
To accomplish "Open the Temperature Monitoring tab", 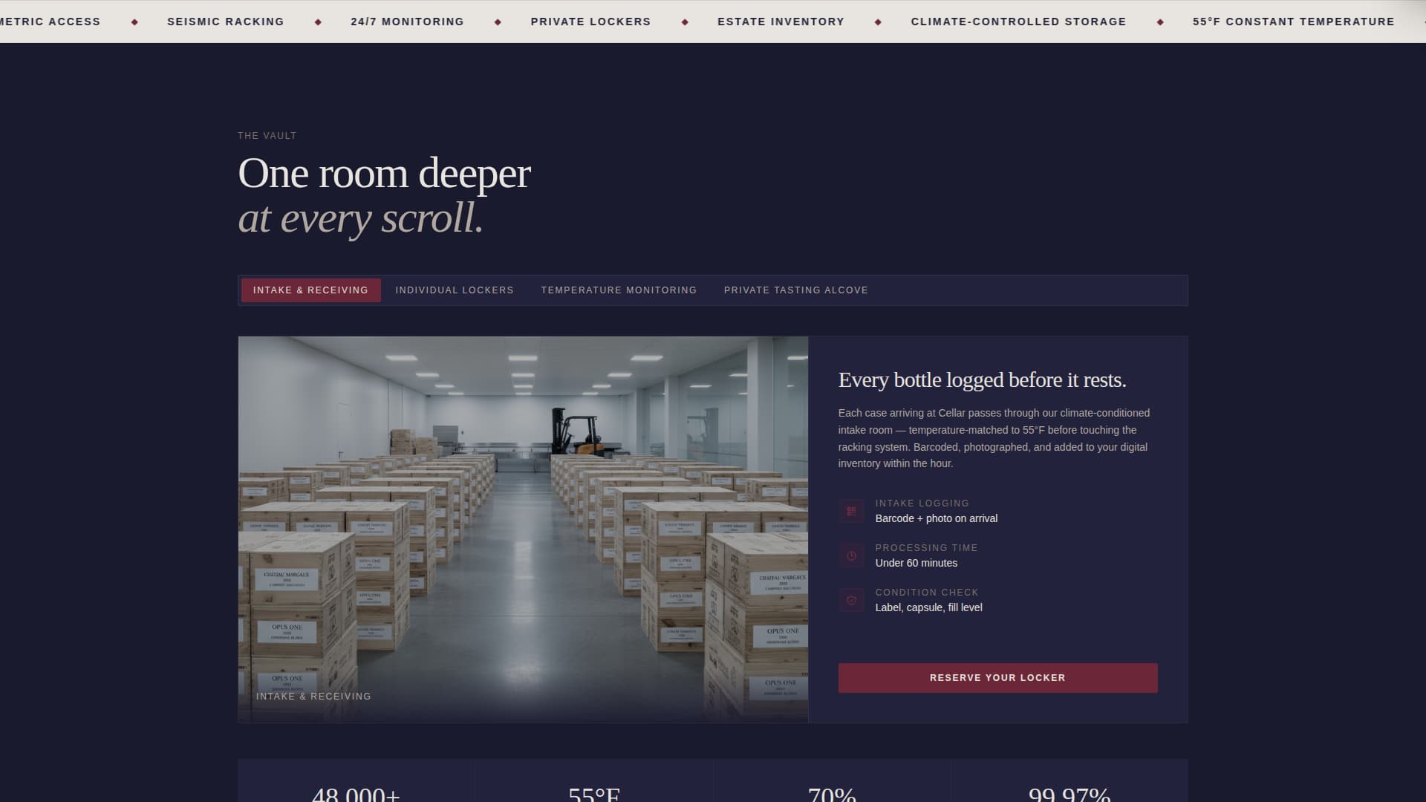I will (619, 290).
